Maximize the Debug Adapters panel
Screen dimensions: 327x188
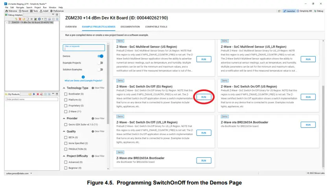57,15
